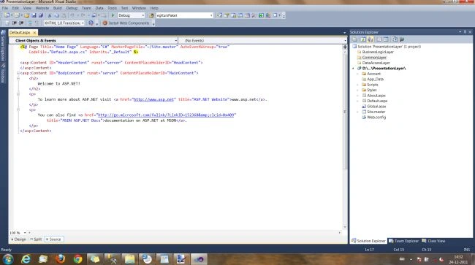
Task: Open the Website menu
Action: [x=42, y=8]
